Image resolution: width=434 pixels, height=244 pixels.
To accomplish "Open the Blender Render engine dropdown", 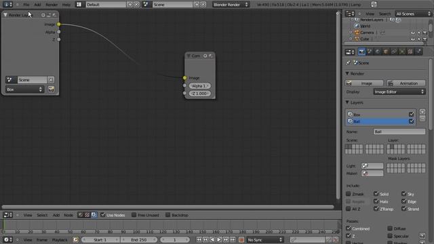I will [x=231, y=5].
